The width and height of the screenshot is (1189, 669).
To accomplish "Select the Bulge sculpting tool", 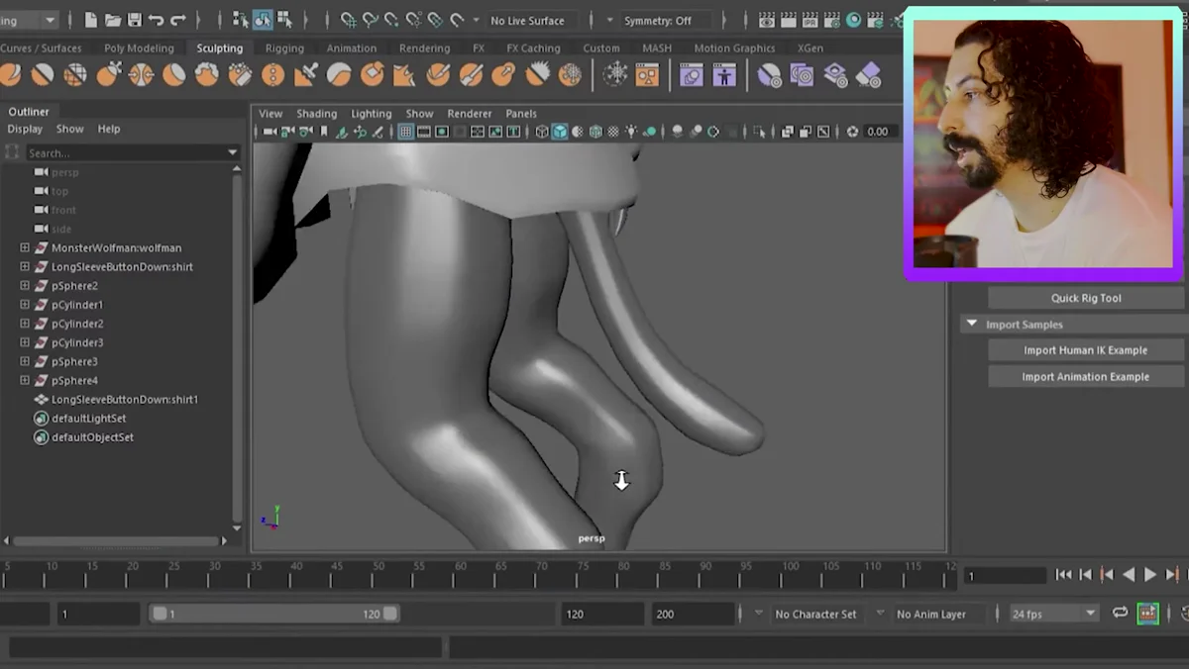I will 504,74.
